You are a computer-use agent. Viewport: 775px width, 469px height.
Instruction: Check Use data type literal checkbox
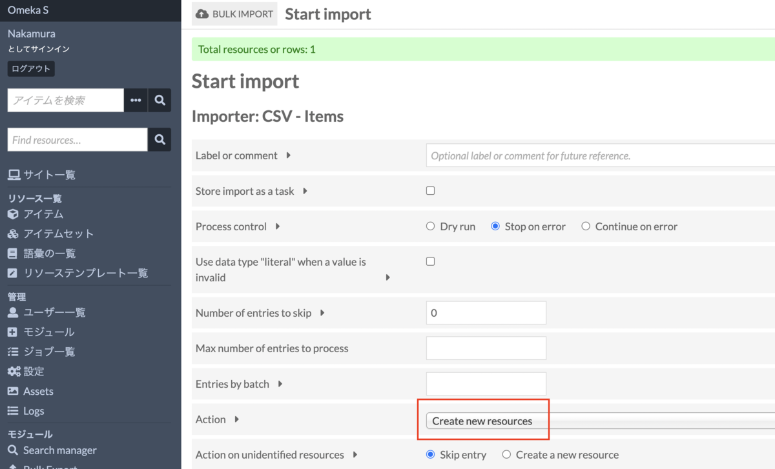pos(431,262)
